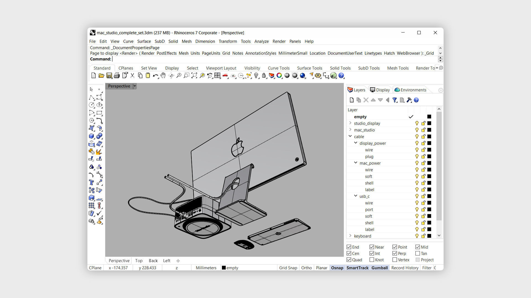Toggle the Quad osnap checkbox
The width and height of the screenshot is (531, 298).
349,260
